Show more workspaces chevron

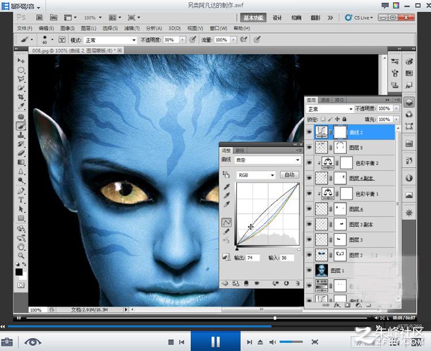(330, 18)
